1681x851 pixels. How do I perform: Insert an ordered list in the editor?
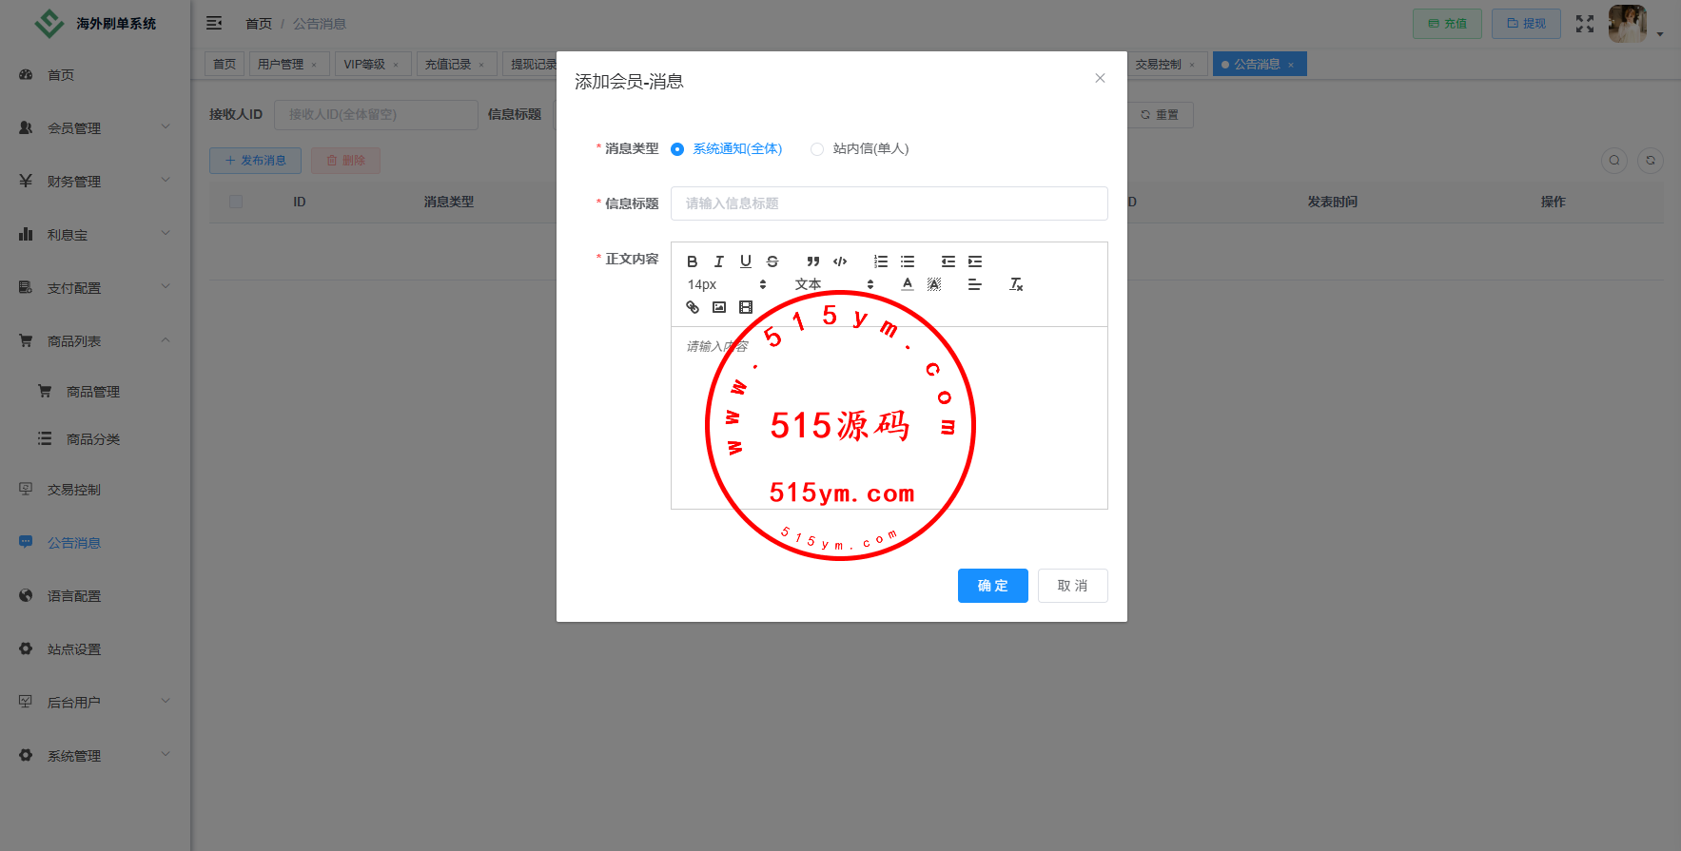(x=881, y=261)
